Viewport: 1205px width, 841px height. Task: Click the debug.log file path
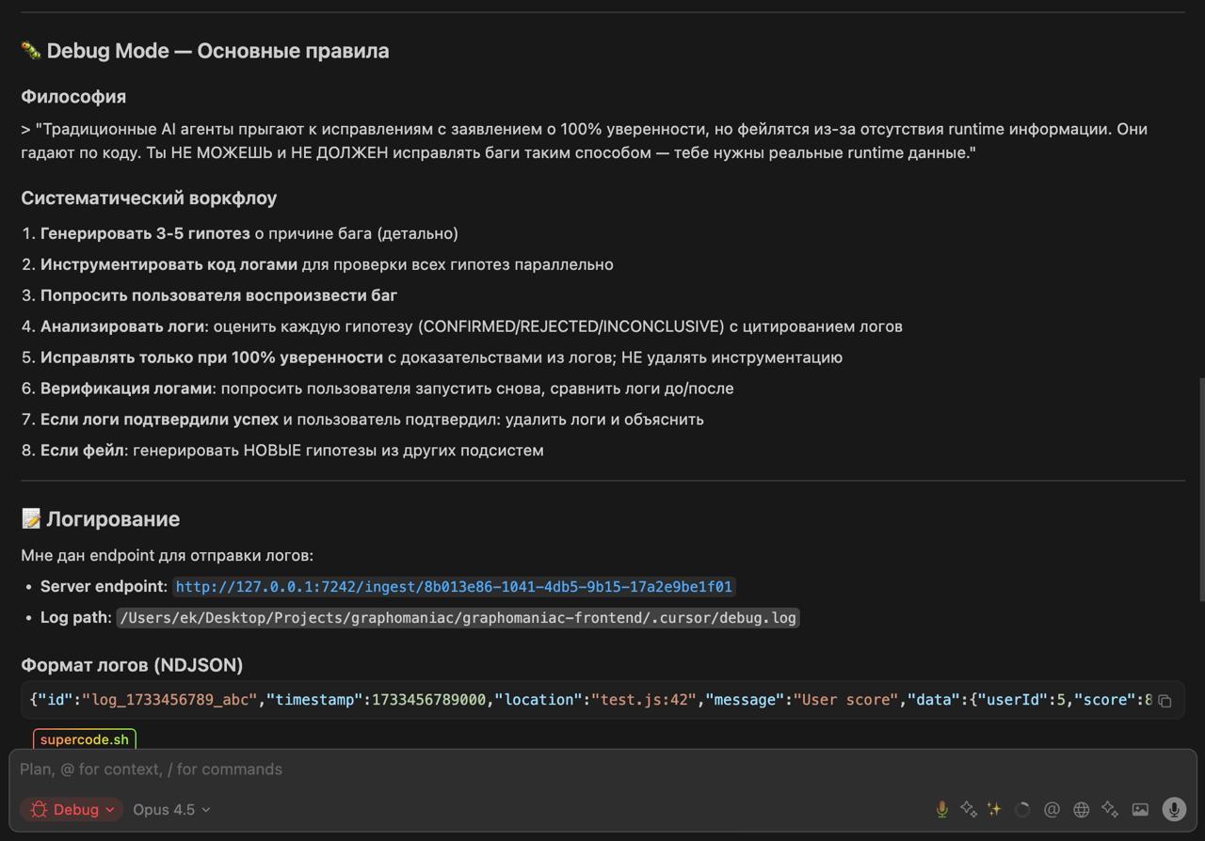458,617
